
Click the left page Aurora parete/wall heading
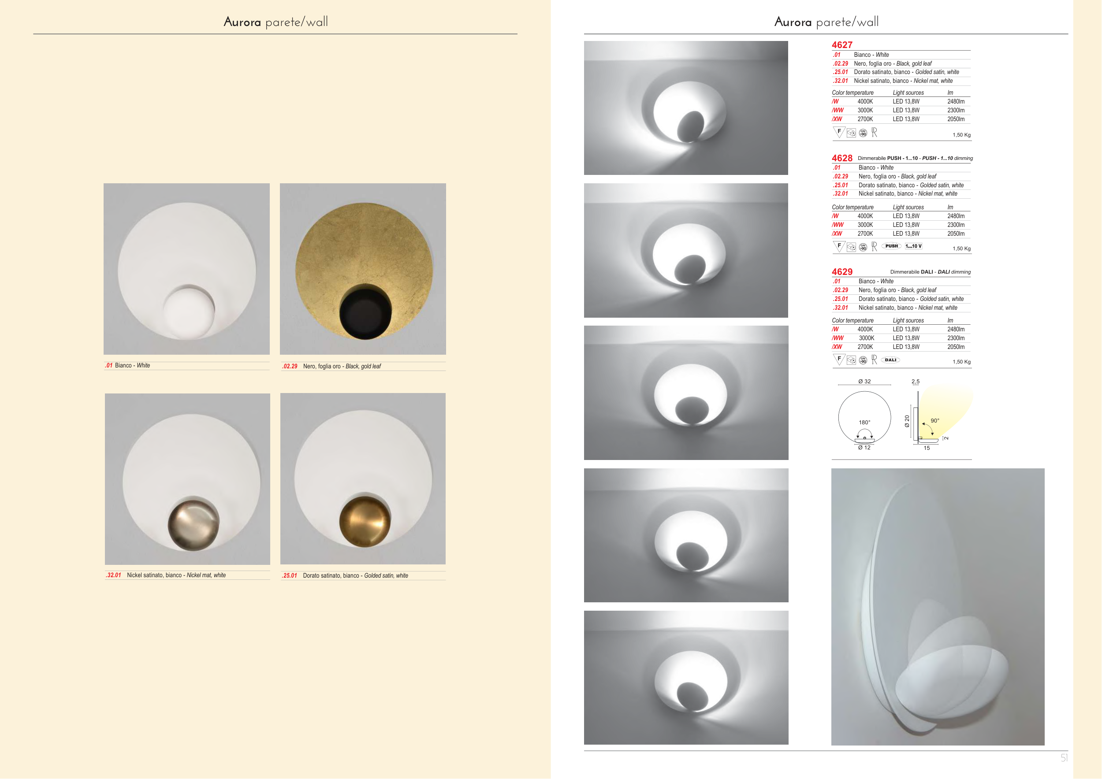[275, 22]
